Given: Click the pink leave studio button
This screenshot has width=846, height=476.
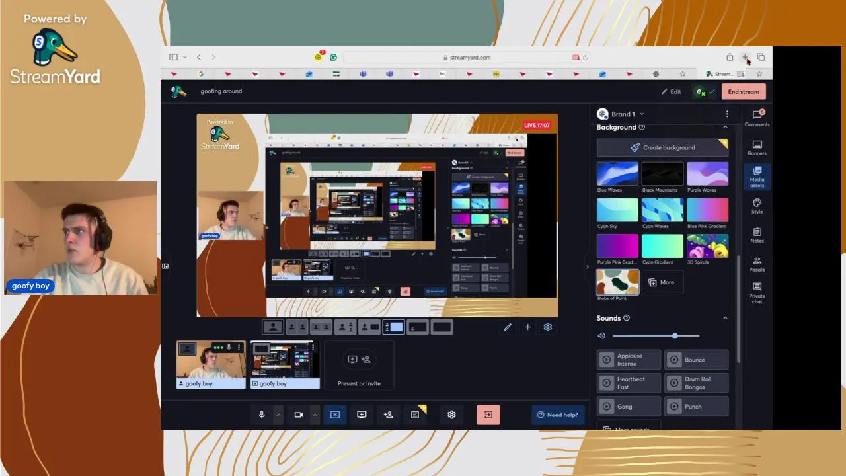Looking at the screenshot, I should [488, 415].
